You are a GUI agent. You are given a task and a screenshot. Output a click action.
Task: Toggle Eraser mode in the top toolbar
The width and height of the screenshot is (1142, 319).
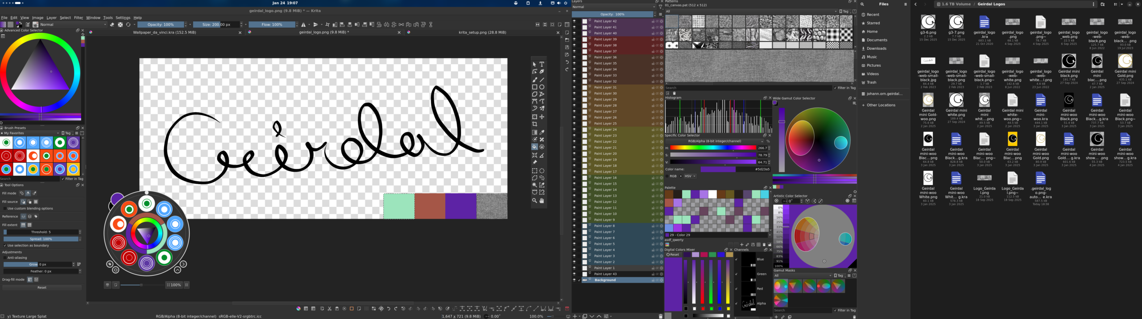click(112, 25)
